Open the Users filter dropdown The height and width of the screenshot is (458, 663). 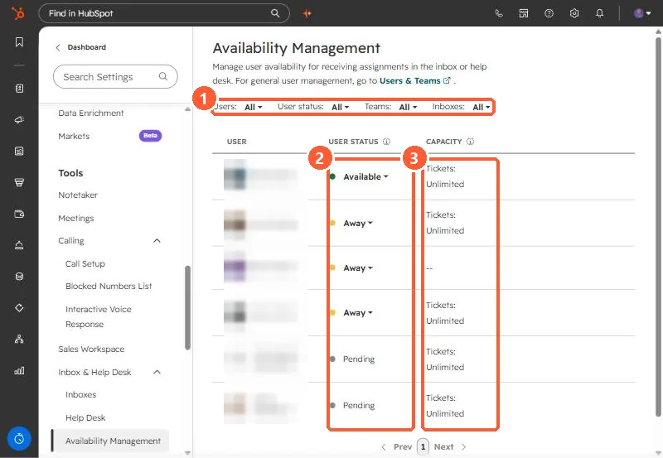pyautogui.click(x=254, y=108)
